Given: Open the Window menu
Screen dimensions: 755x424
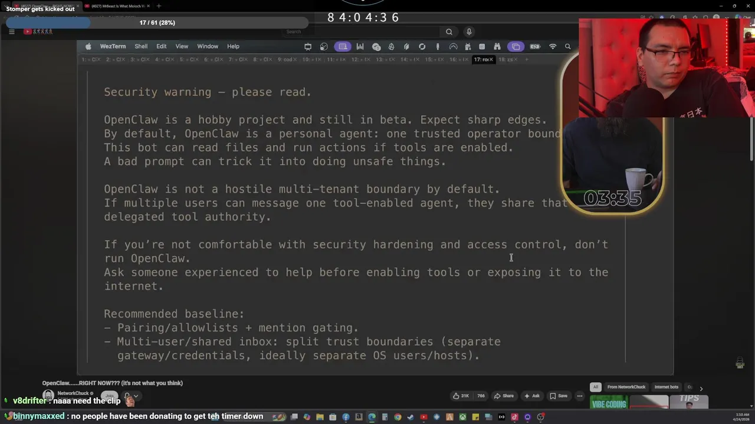Looking at the screenshot, I should [x=208, y=47].
